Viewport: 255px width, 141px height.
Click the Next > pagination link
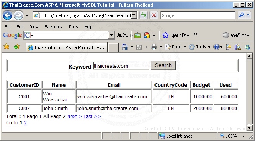tap(74, 116)
